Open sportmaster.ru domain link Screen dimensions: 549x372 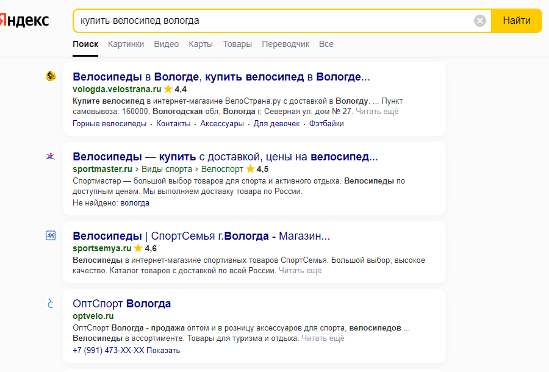click(102, 169)
